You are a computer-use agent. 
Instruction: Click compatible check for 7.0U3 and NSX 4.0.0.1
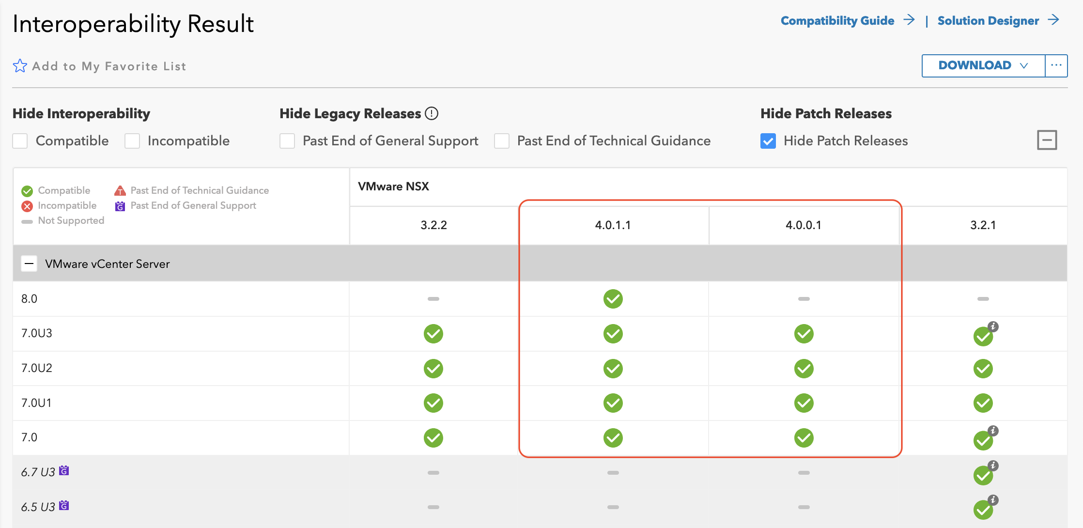click(804, 334)
